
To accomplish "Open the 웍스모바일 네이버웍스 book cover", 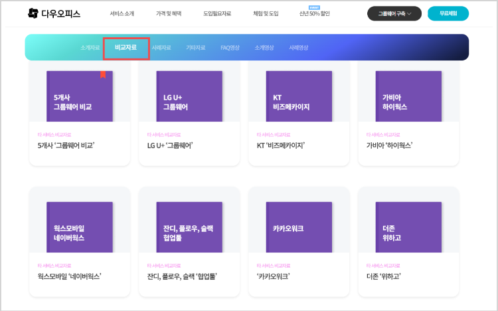I will click(80, 227).
